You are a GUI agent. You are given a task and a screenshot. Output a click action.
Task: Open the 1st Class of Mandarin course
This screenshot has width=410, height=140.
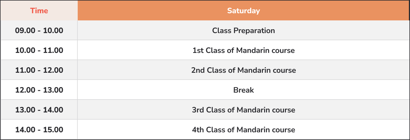(244, 50)
